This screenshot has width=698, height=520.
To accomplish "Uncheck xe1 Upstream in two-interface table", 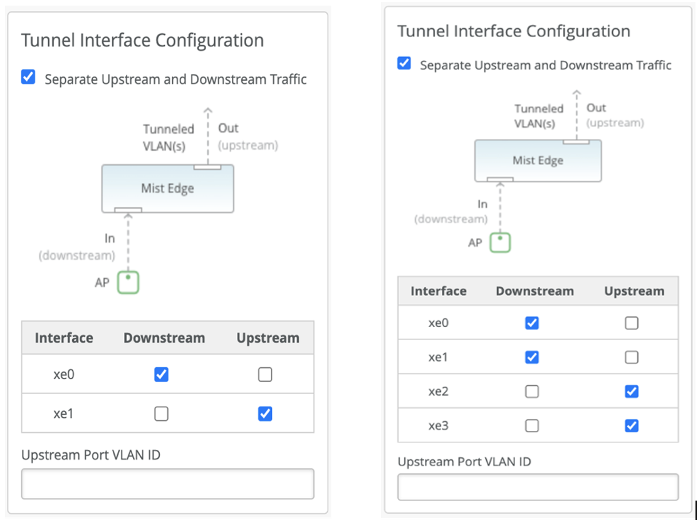I will (x=265, y=414).
